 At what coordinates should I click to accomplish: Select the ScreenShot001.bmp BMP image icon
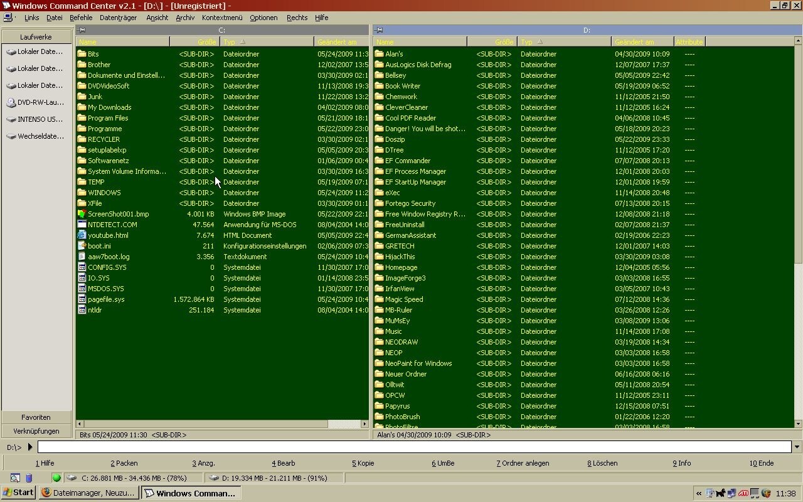coord(82,213)
